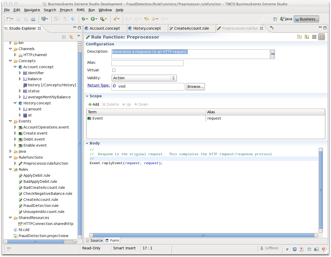Screen dimensions: 331x257
Task: Open the Navigate menu
Action: 32,10
